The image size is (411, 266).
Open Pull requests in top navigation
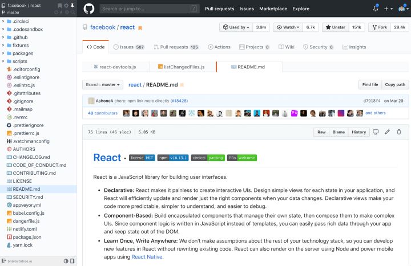219,9
